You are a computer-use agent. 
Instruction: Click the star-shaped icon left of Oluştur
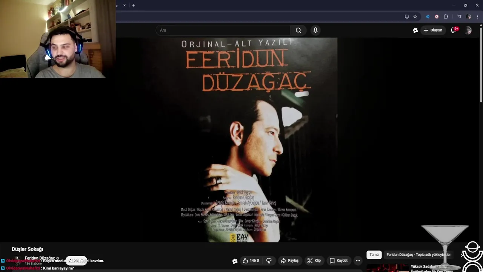coord(415,30)
